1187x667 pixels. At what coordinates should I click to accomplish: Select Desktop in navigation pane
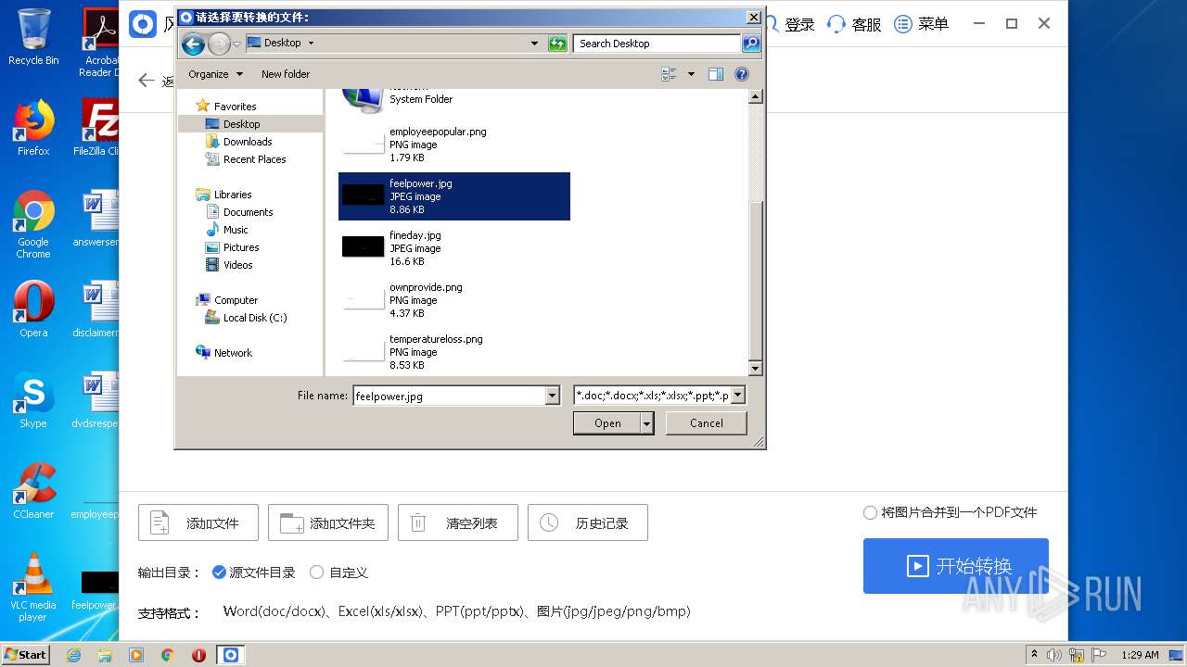pos(241,124)
